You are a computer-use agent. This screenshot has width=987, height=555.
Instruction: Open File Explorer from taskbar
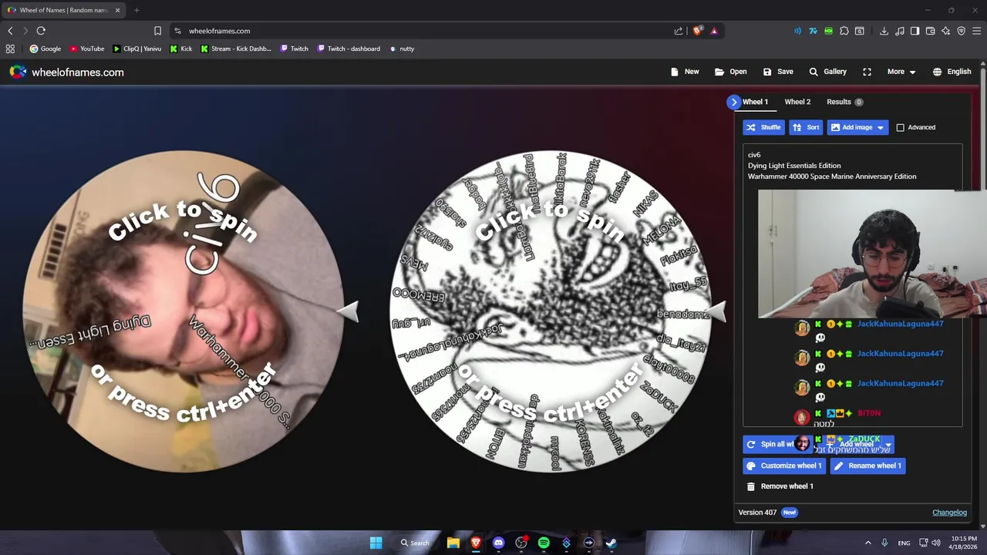(453, 543)
